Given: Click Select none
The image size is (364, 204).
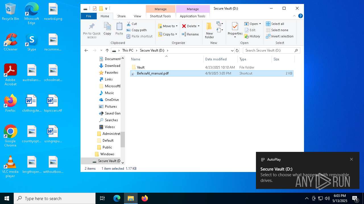Looking at the screenshot, I should 277,30.
